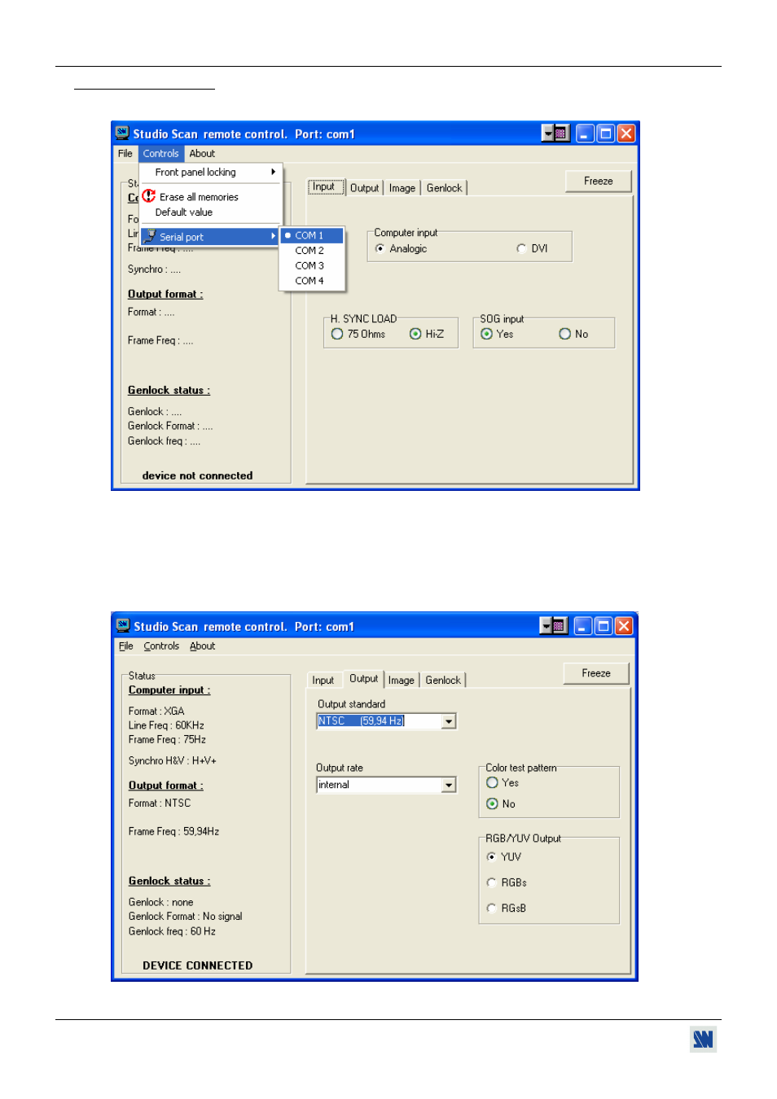Open the Output rate dropdown arrow
777x1099 pixels.
449,785
